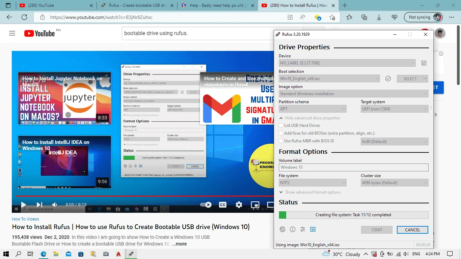Viewport: 461px width, 259px height.
Task: Open Rufus language selection globe icon
Action: pos(282,230)
